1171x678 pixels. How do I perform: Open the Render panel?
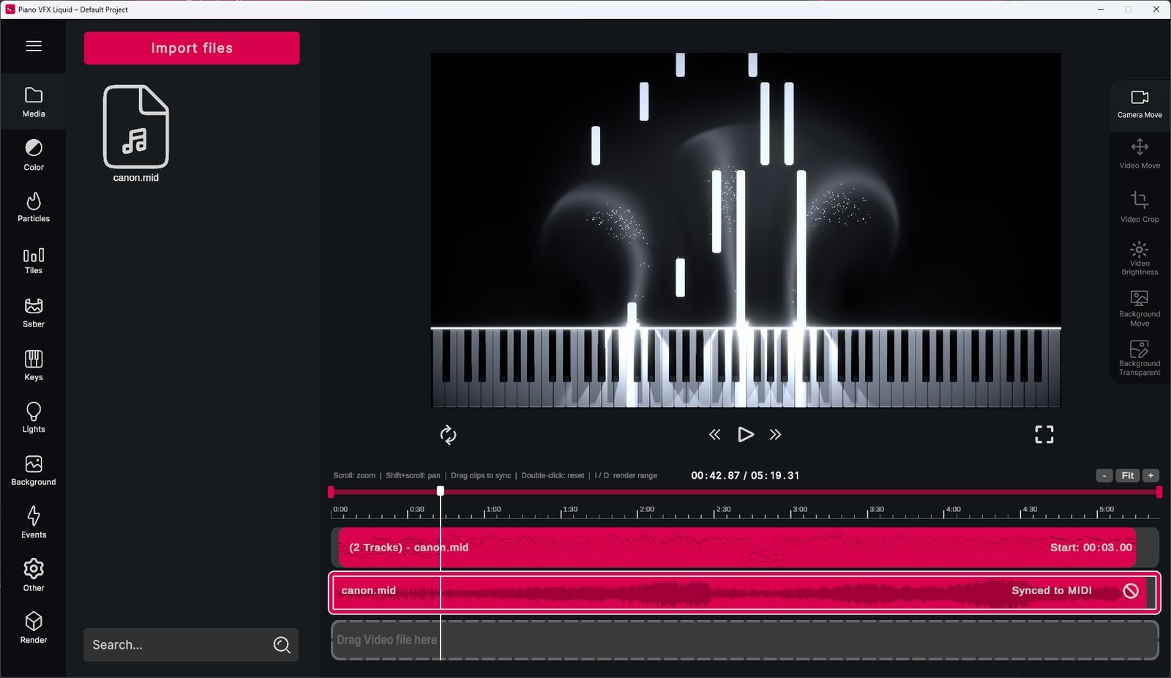coord(34,628)
